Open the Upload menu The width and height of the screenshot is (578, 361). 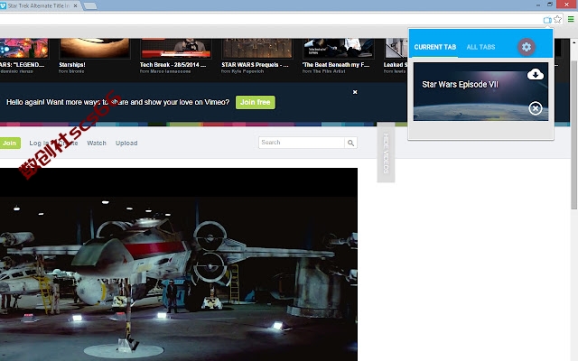126,143
